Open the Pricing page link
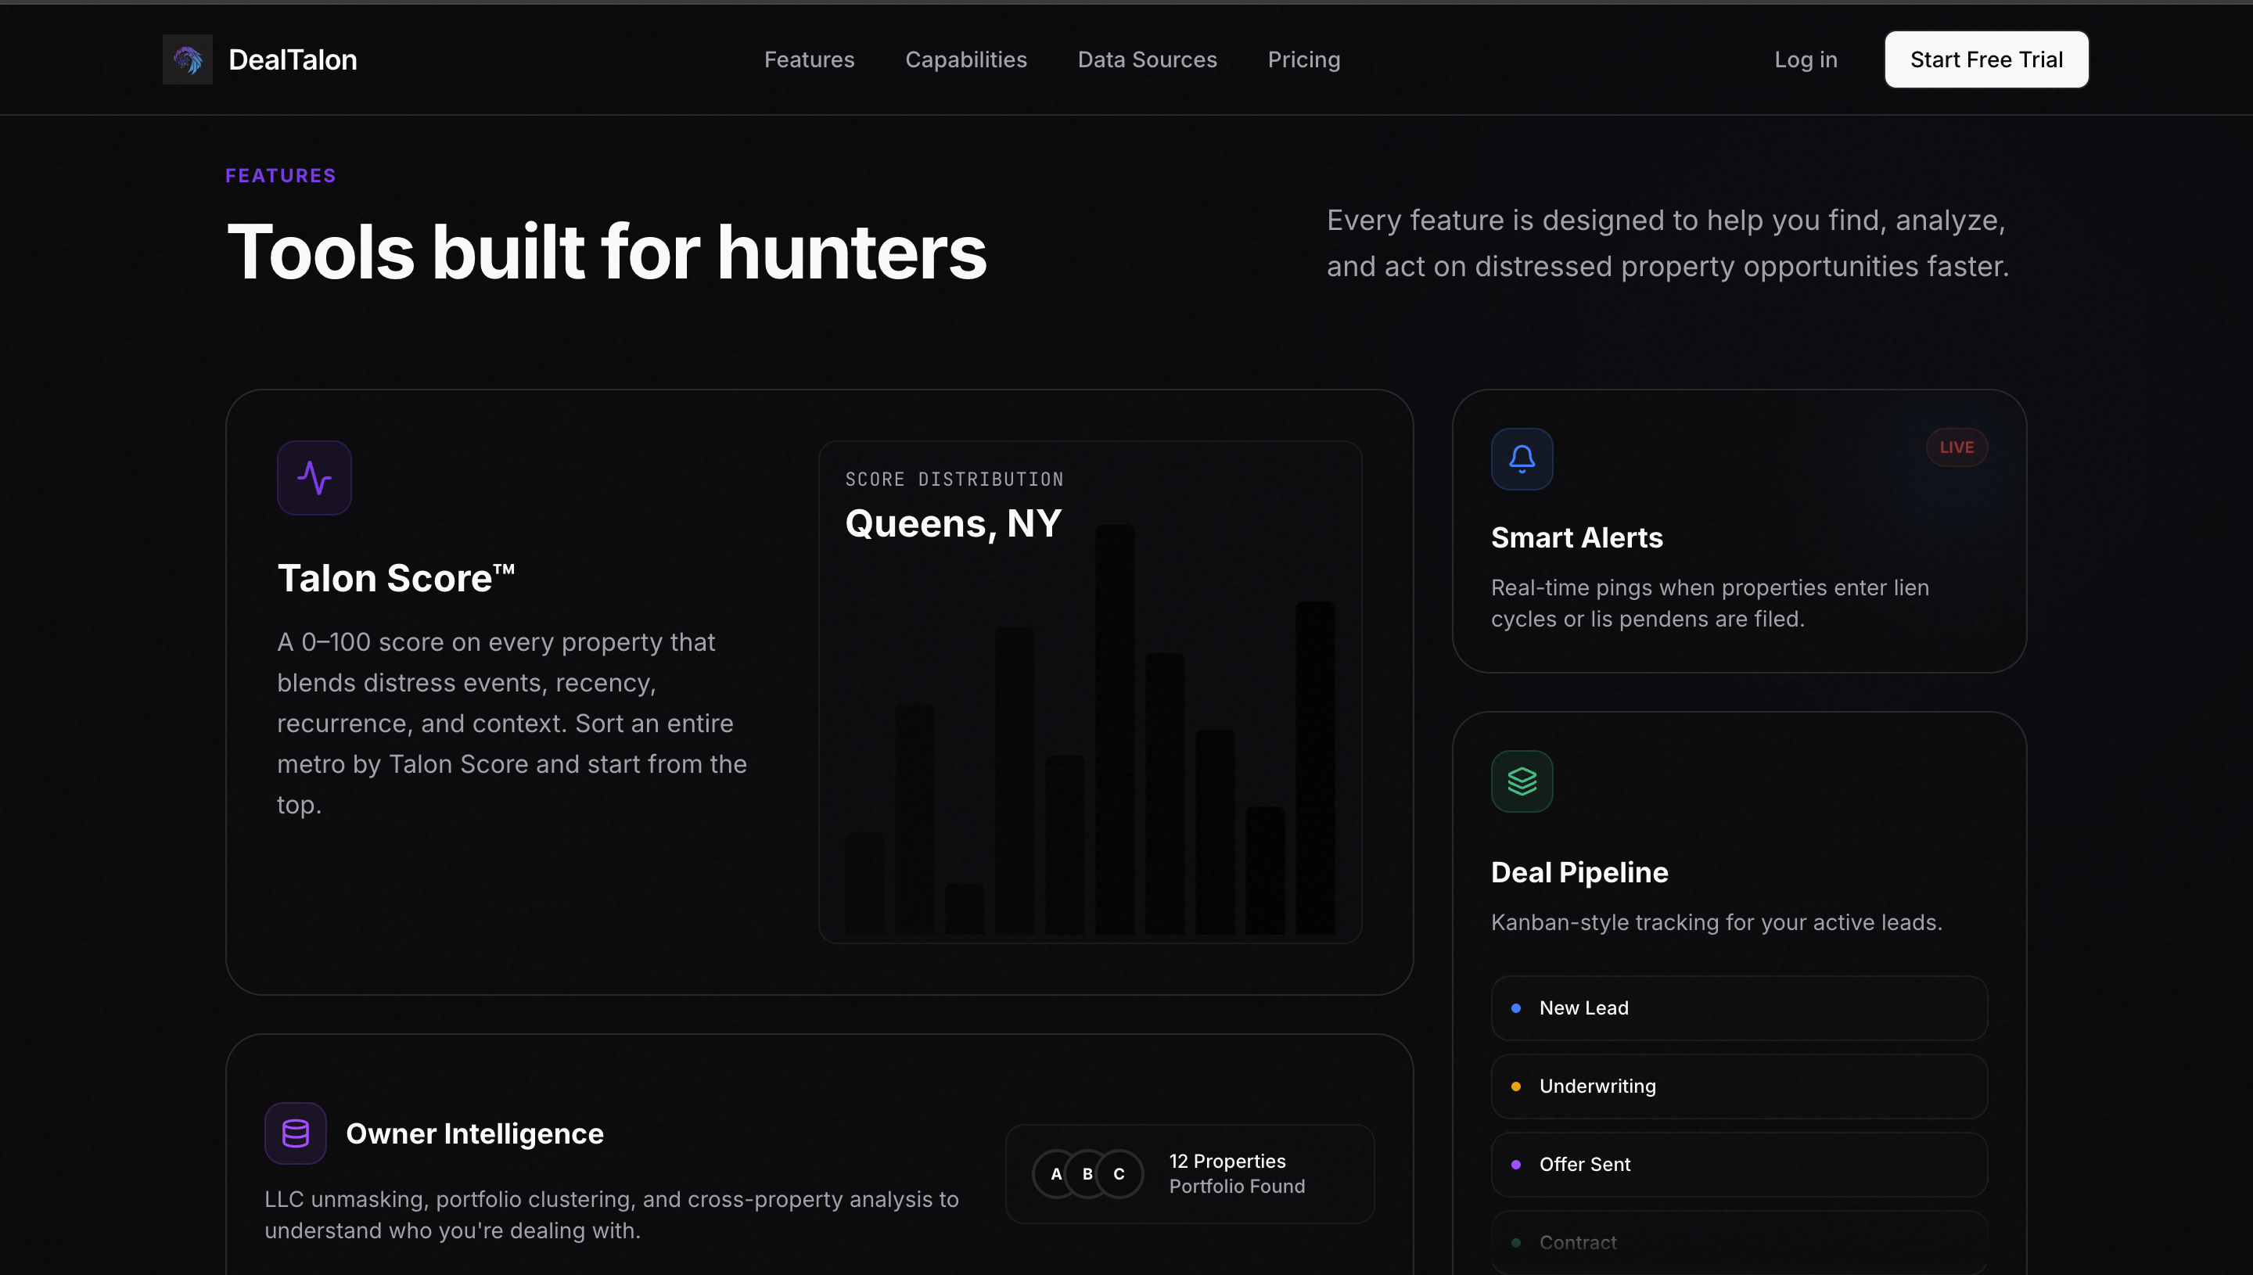The image size is (2253, 1275). tap(1304, 59)
